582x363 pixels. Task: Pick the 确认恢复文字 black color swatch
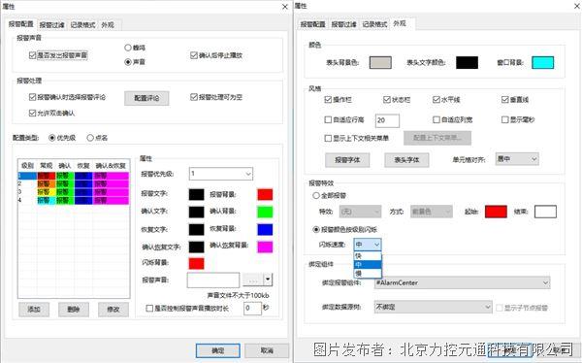click(x=196, y=247)
